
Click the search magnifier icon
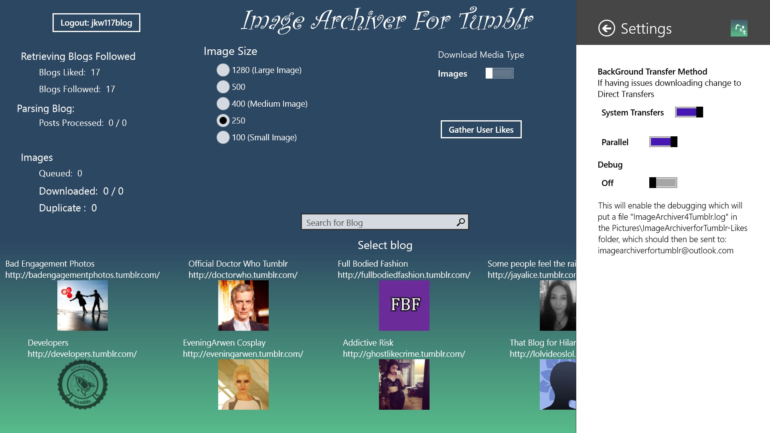pos(461,222)
